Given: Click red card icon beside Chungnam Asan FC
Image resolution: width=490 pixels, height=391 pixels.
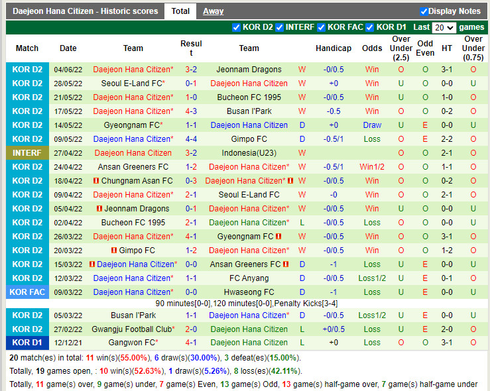Looking at the screenshot, I should [x=96, y=181].
